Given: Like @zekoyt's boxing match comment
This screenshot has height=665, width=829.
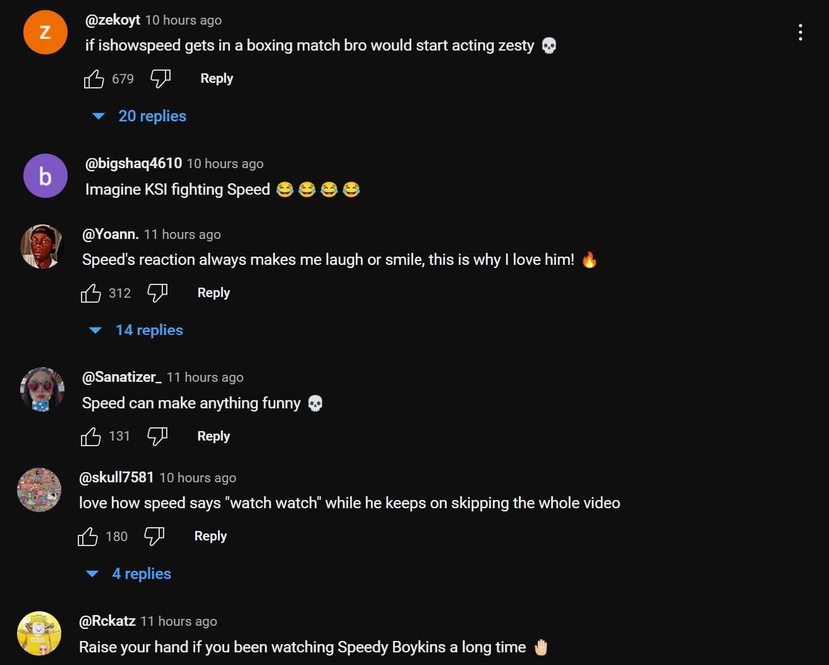Looking at the screenshot, I should 94,78.
